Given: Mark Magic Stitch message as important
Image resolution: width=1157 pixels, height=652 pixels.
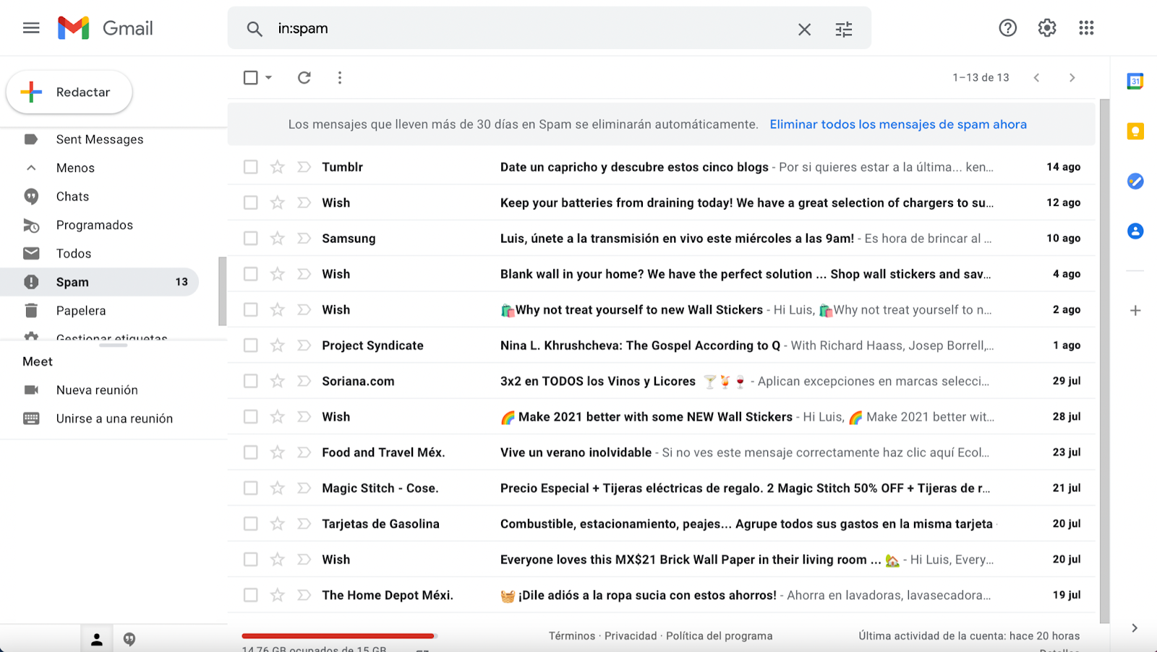Looking at the screenshot, I should pos(304,488).
